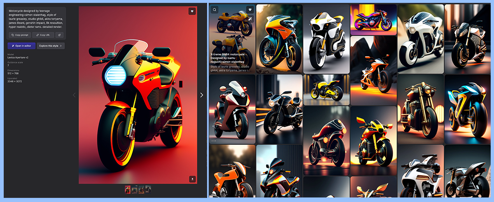The height and width of the screenshot is (202, 494).
Task: Click the Copy URL button
Action: pyautogui.click(x=43, y=35)
